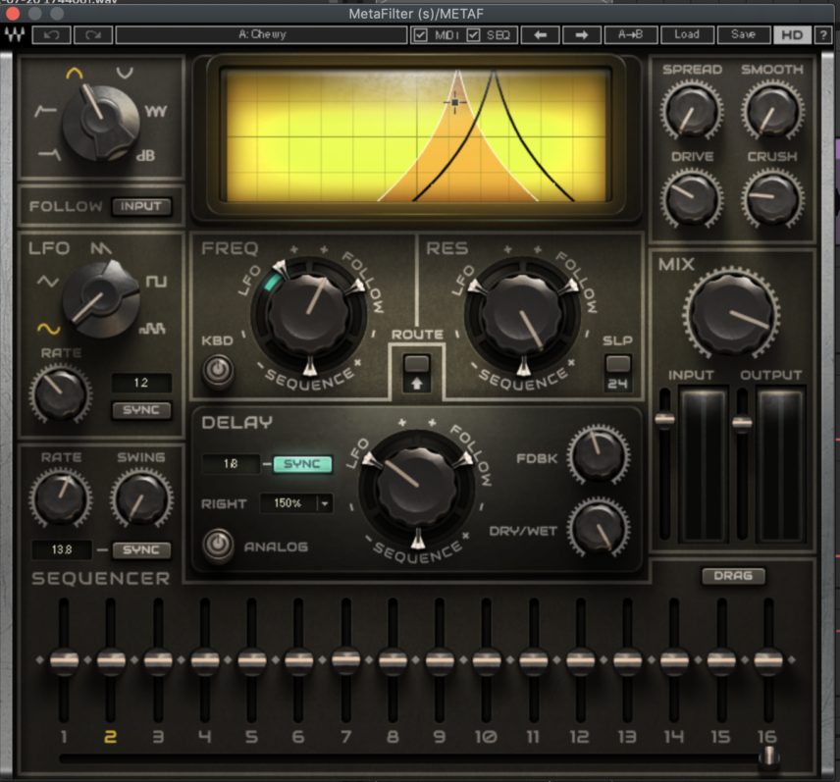
Task: Toggle the MIDI checkbox
Action: (x=421, y=35)
